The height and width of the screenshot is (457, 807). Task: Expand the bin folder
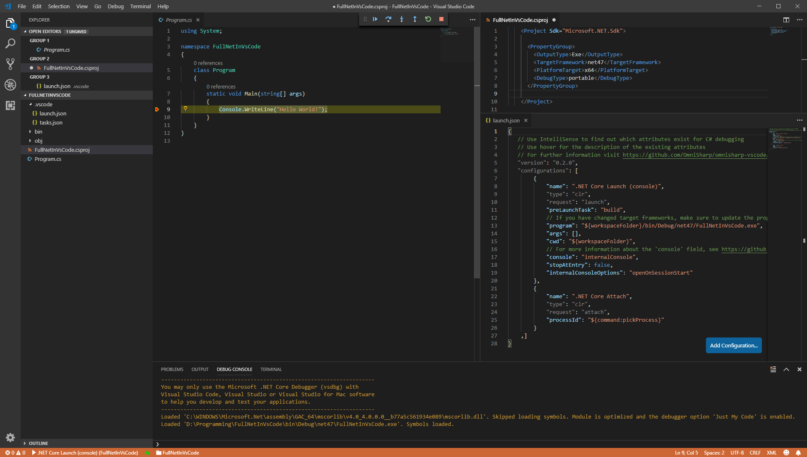[x=38, y=132]
